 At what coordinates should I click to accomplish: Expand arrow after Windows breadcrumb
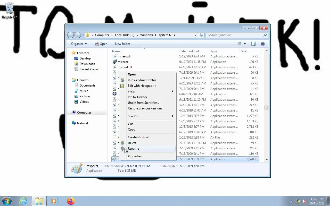(156, 35)
